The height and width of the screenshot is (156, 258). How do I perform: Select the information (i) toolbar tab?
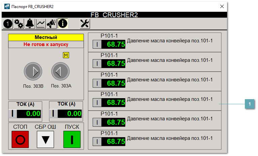point(63,24)
